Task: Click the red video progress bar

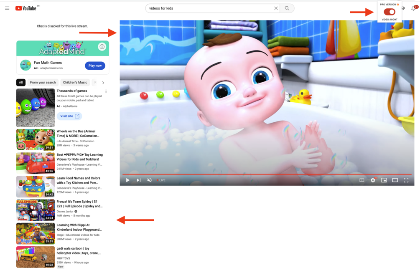Action: [x=267, y=174]
